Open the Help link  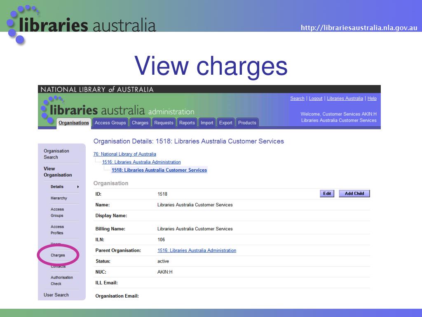coord(372,98)
